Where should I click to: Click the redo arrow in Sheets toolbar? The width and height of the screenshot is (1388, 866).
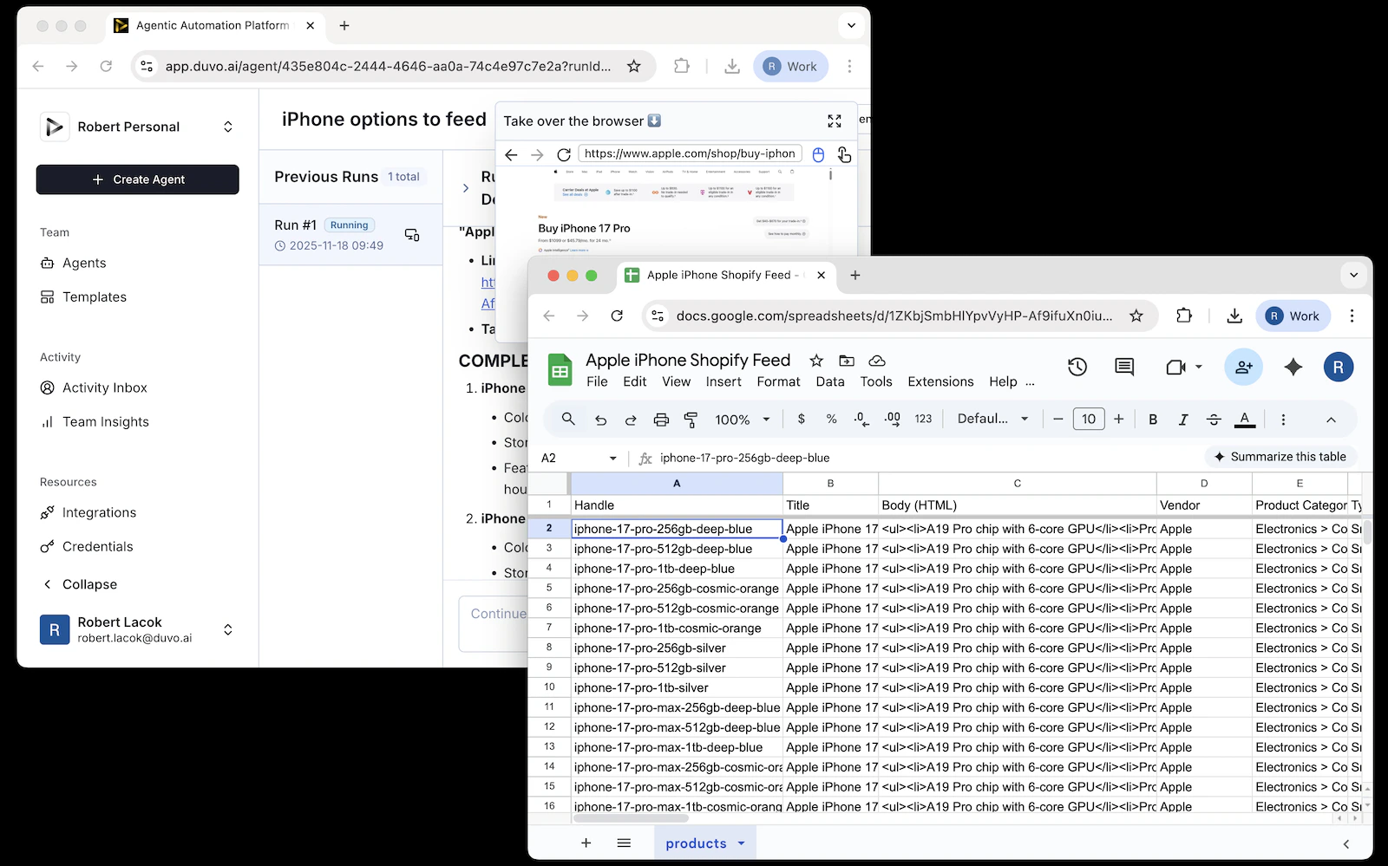pyautogui.click(x=631, y=420)
